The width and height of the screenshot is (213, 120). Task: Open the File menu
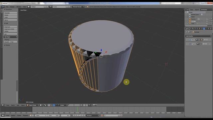pyautogui.click(x=7, y=7)
